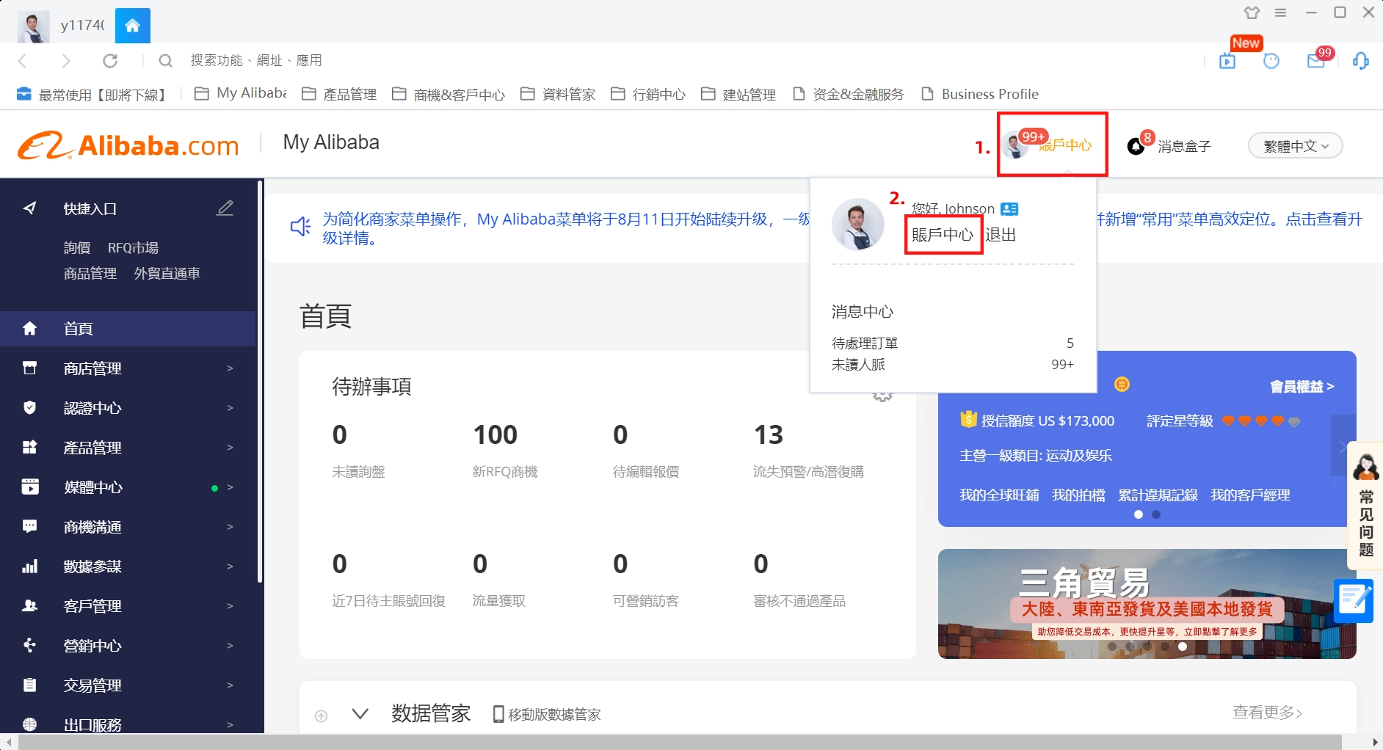The width and height of the screenshot is (1383, 750).
Task: Open 累計違規記錄 link
Action: [1158, 495]
